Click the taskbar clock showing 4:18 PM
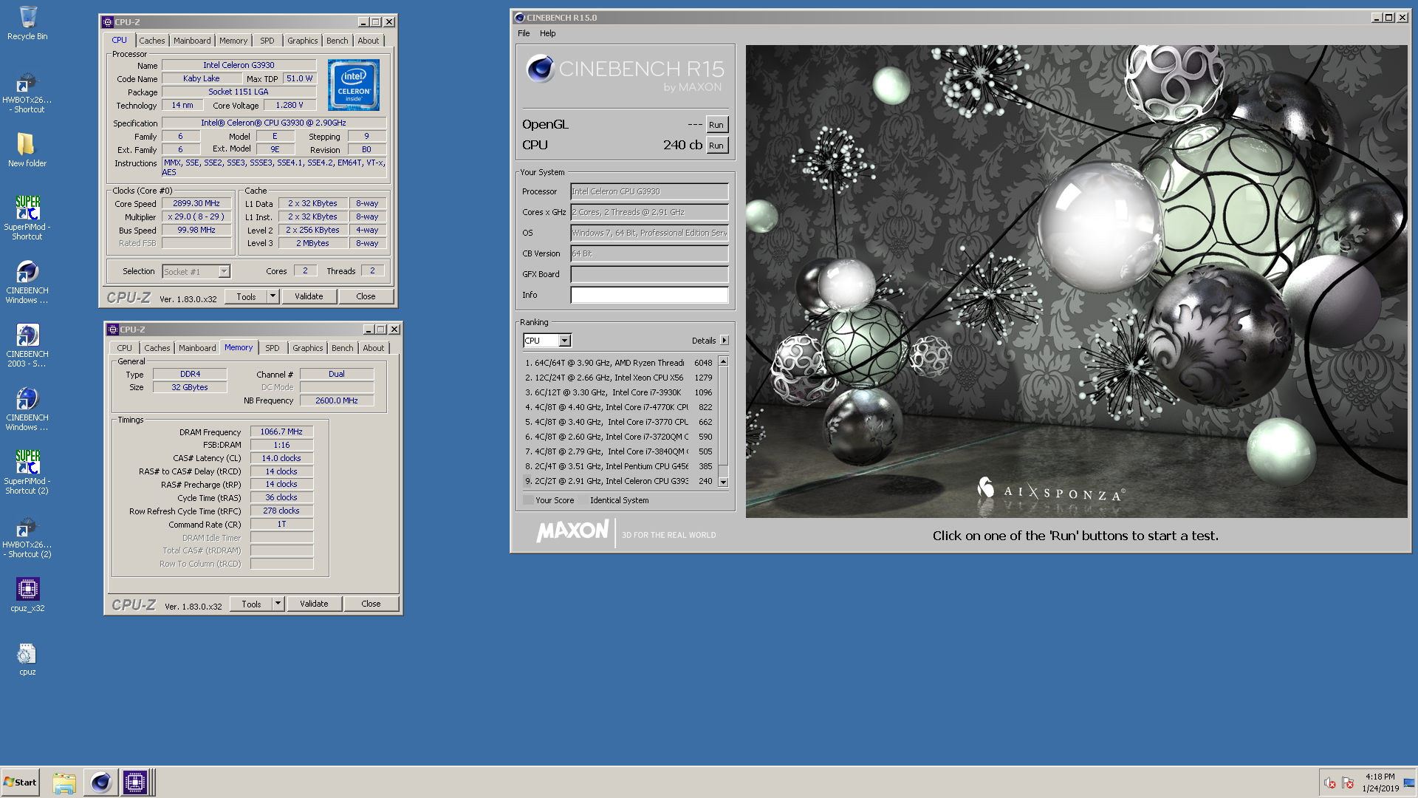 (1380, 782)
